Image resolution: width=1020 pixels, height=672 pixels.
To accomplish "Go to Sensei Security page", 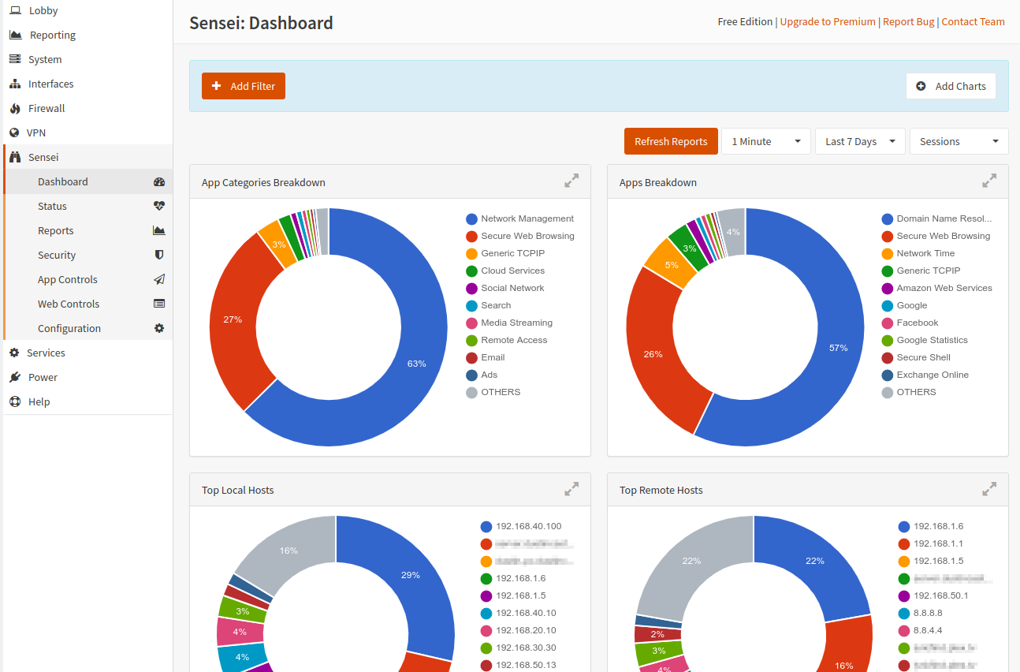I will 88,255.
